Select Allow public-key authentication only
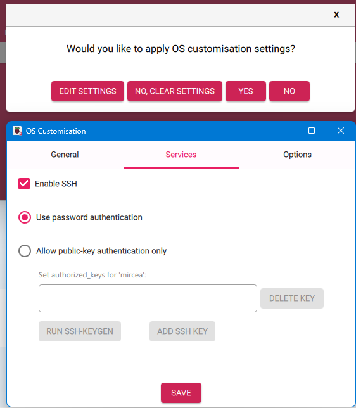Viewport: 356px width, 408px height. pyautogui.click(x=25, y=251)
